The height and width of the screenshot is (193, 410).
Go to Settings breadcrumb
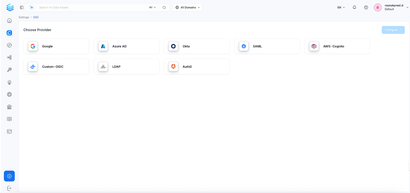click(24, 17)
